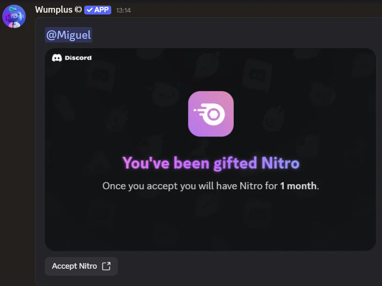Click the Accept Nitro button
Image resolution: width=382 pixels, height=286 pixels.
[x=81, y=266]
